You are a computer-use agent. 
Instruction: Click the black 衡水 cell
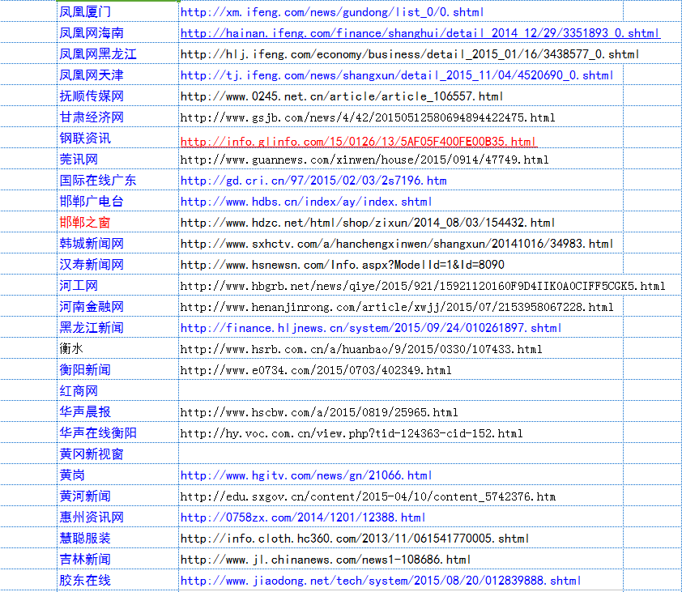tap(118, 348)
